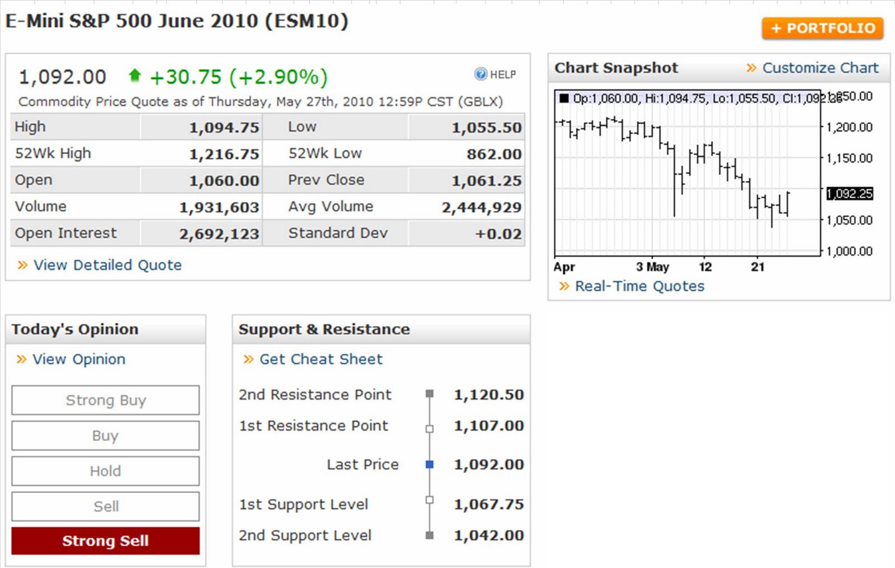Open the View Opinion link
The height and width of the screenshot is (568, 895).
pyautogui.click(x=79, y=359)
